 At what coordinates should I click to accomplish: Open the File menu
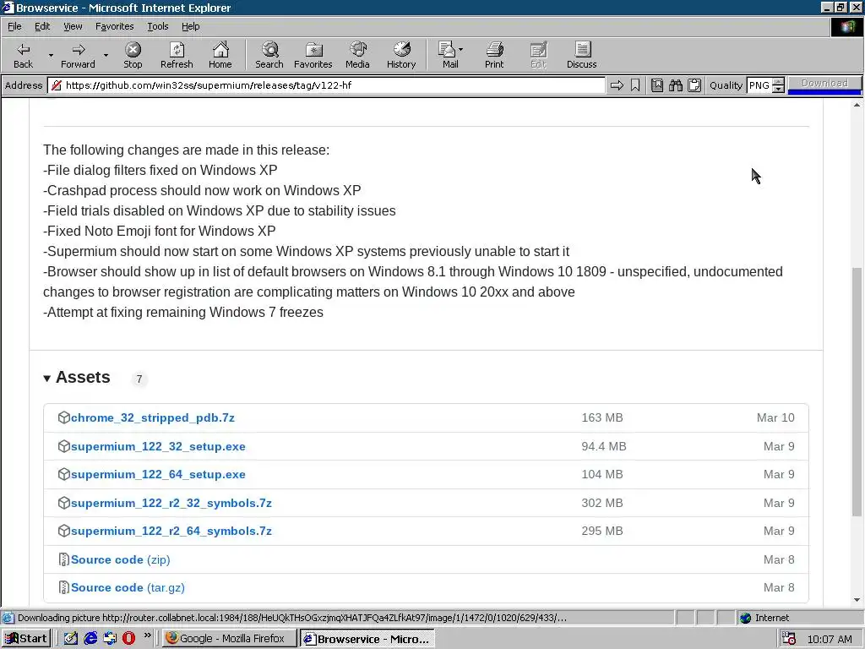click(x=14, y=26)
